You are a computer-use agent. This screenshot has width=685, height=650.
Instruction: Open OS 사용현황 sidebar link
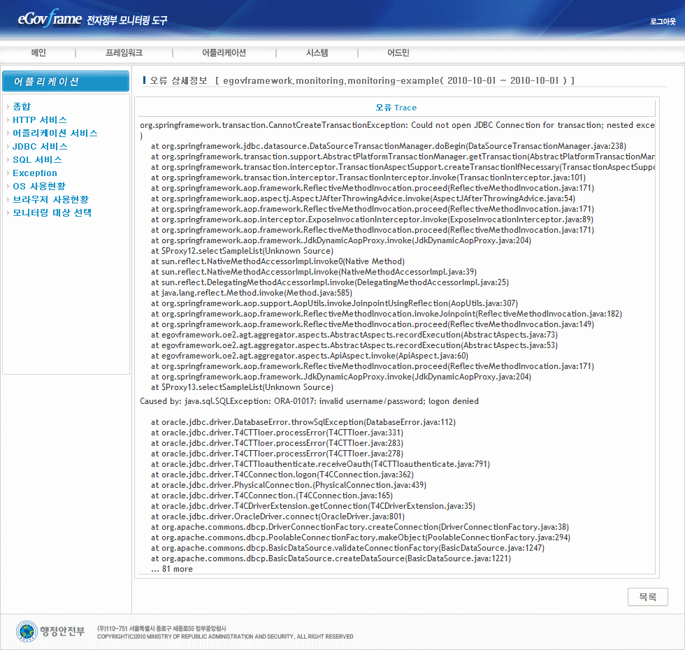coord(39,186)
